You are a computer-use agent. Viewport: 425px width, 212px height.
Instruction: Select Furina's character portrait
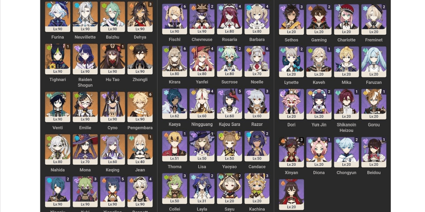58,17
